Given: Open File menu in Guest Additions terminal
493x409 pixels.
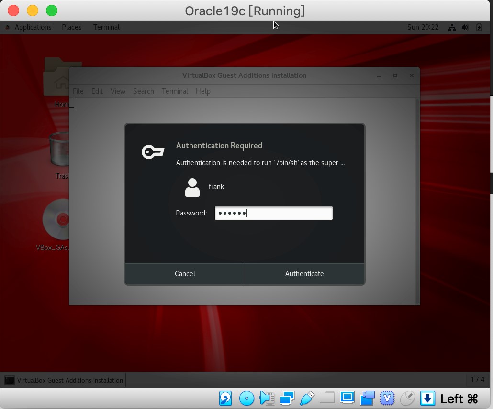Looking at the screenshot, I should (78, 91).
